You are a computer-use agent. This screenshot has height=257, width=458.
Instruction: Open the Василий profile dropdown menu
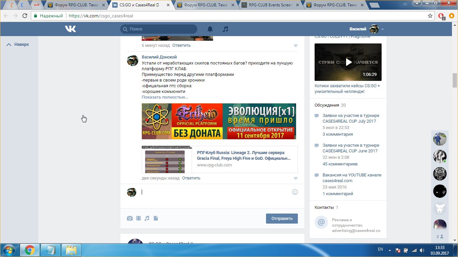coord(367,29)
